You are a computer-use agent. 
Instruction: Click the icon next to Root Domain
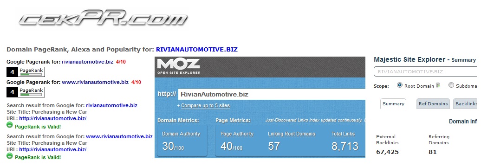[438, 85]
